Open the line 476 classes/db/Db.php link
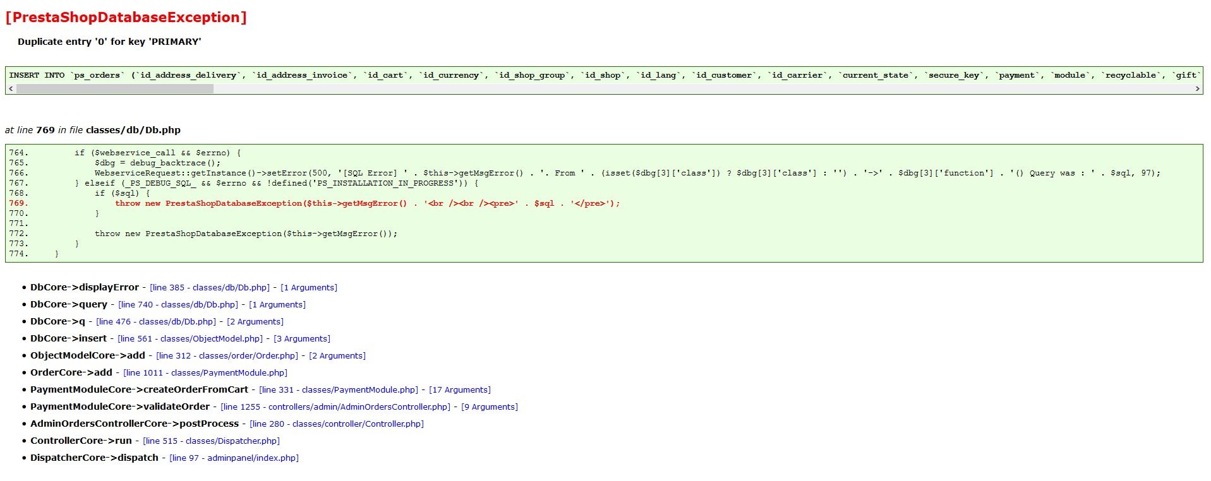 tap(156, 322)
